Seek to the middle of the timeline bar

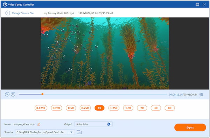[93, 94]
